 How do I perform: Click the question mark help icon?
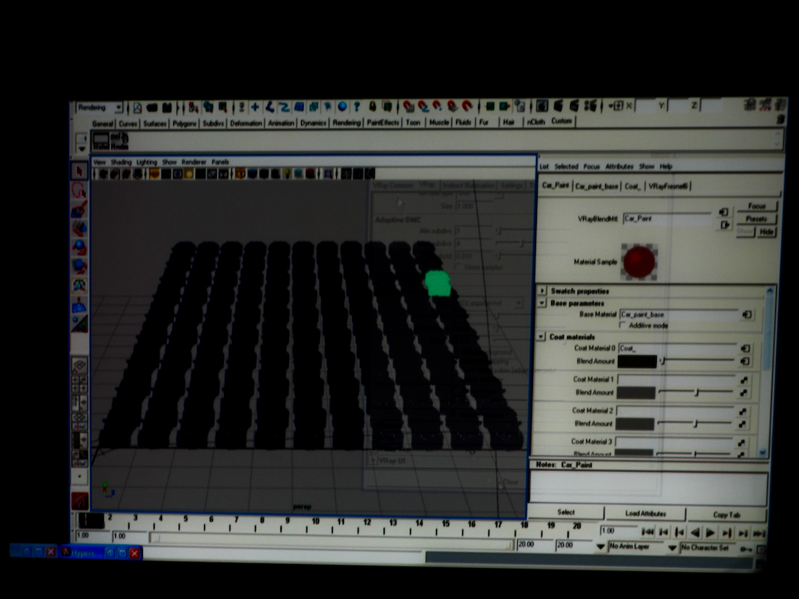pyautogui.click(x=357, y=106)
